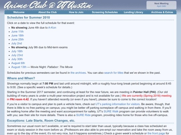Open the Lending Library section
The height and width of the screenshot is (135, 181).
pyautogui.click(x=133, y=12)
